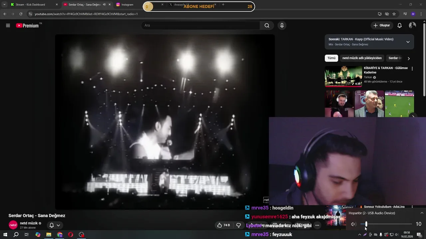Image resolution: width=426 pixels, height=239 pixels.
Task: Expand the Sonraki playlist panel chevron
Action: (x=408, y=42)
